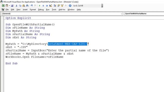
Task: Open the Debug menu
Action: [41, 10]
